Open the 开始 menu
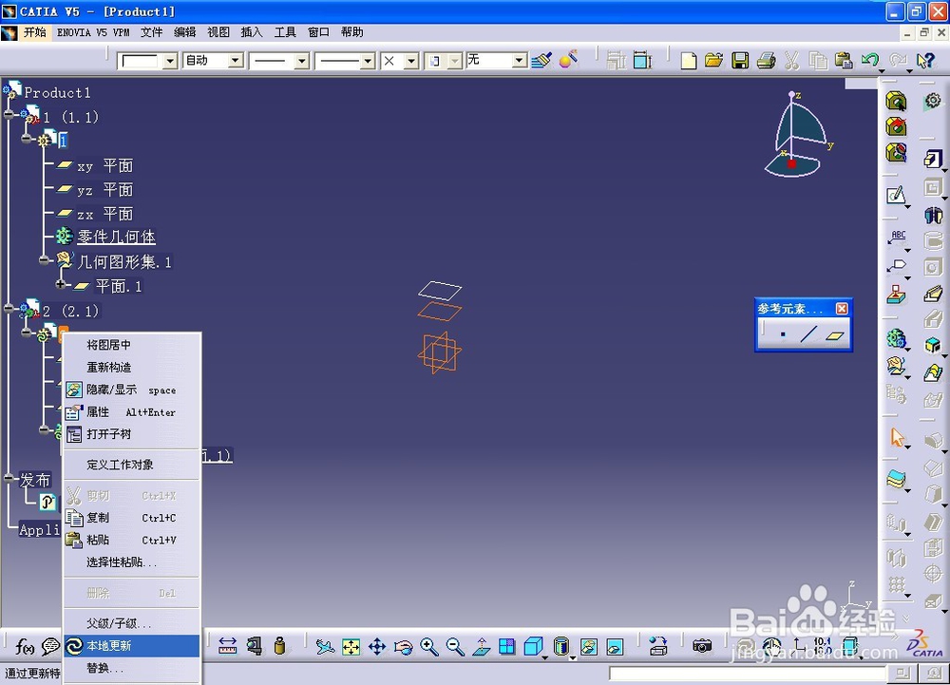Viewport: 950px width, 685px height. click(34, 32)
